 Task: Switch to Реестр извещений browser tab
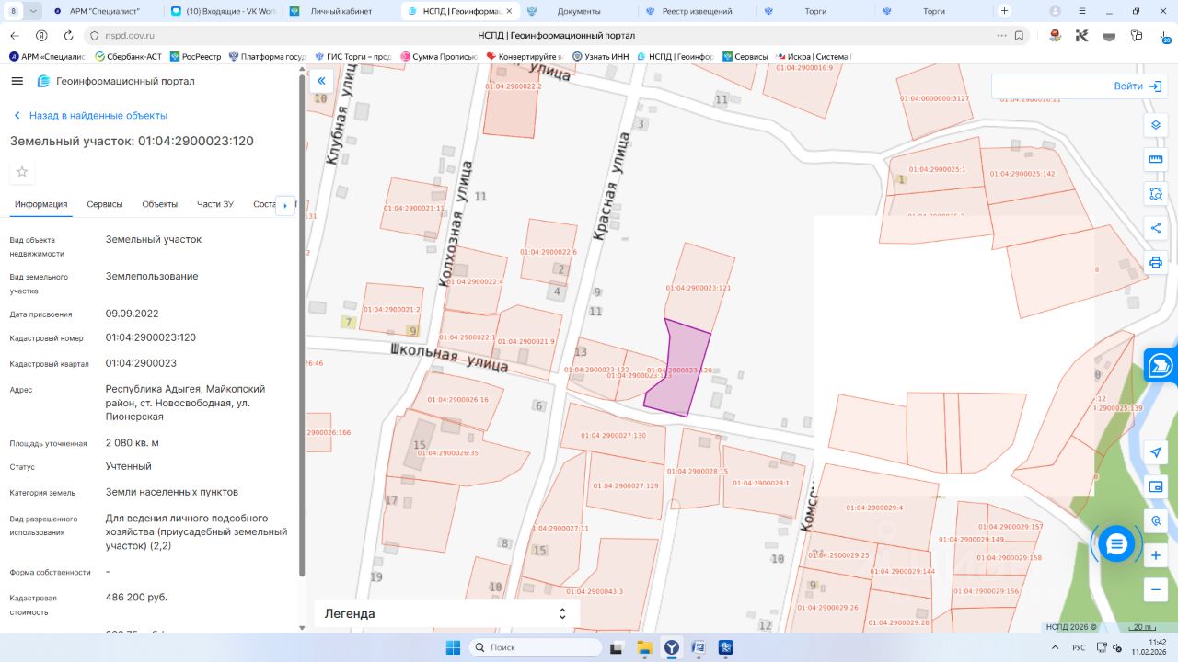point(698,11)
